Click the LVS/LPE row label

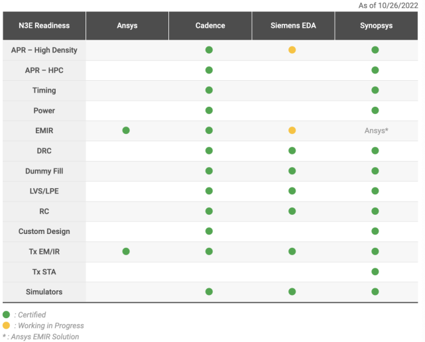point(44,191)
